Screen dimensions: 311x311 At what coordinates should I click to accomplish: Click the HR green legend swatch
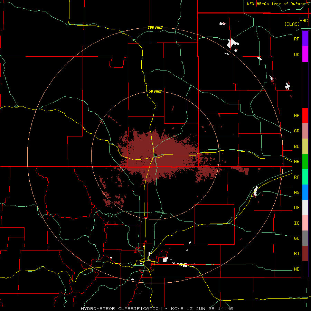305,161
